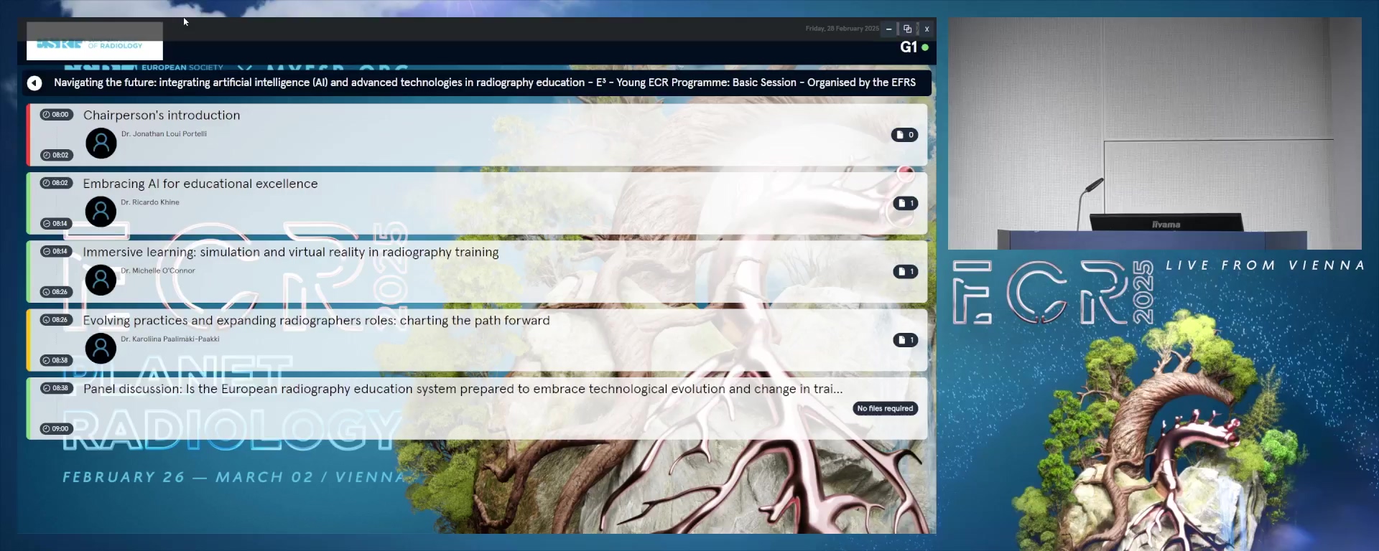Select speaker name Dr. Michelle O'Connor
Viewport: 1379px width, 551px height.
click(x=158, y=270)
